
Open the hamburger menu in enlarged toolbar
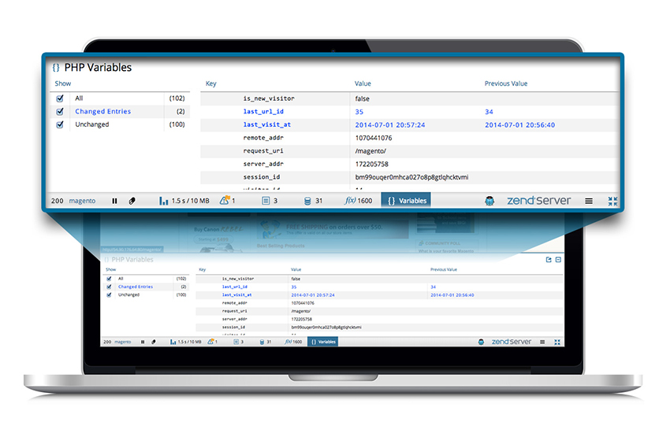coord(589,201)
